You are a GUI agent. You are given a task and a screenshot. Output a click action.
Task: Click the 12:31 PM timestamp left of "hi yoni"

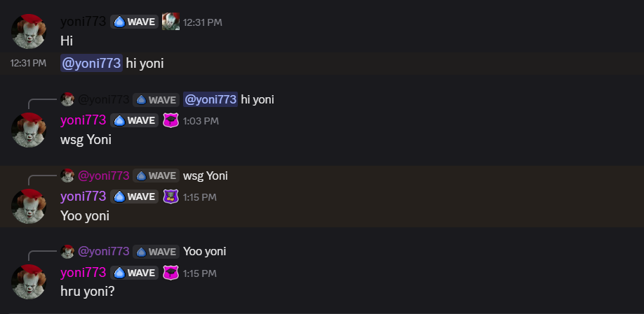point(28,63)
